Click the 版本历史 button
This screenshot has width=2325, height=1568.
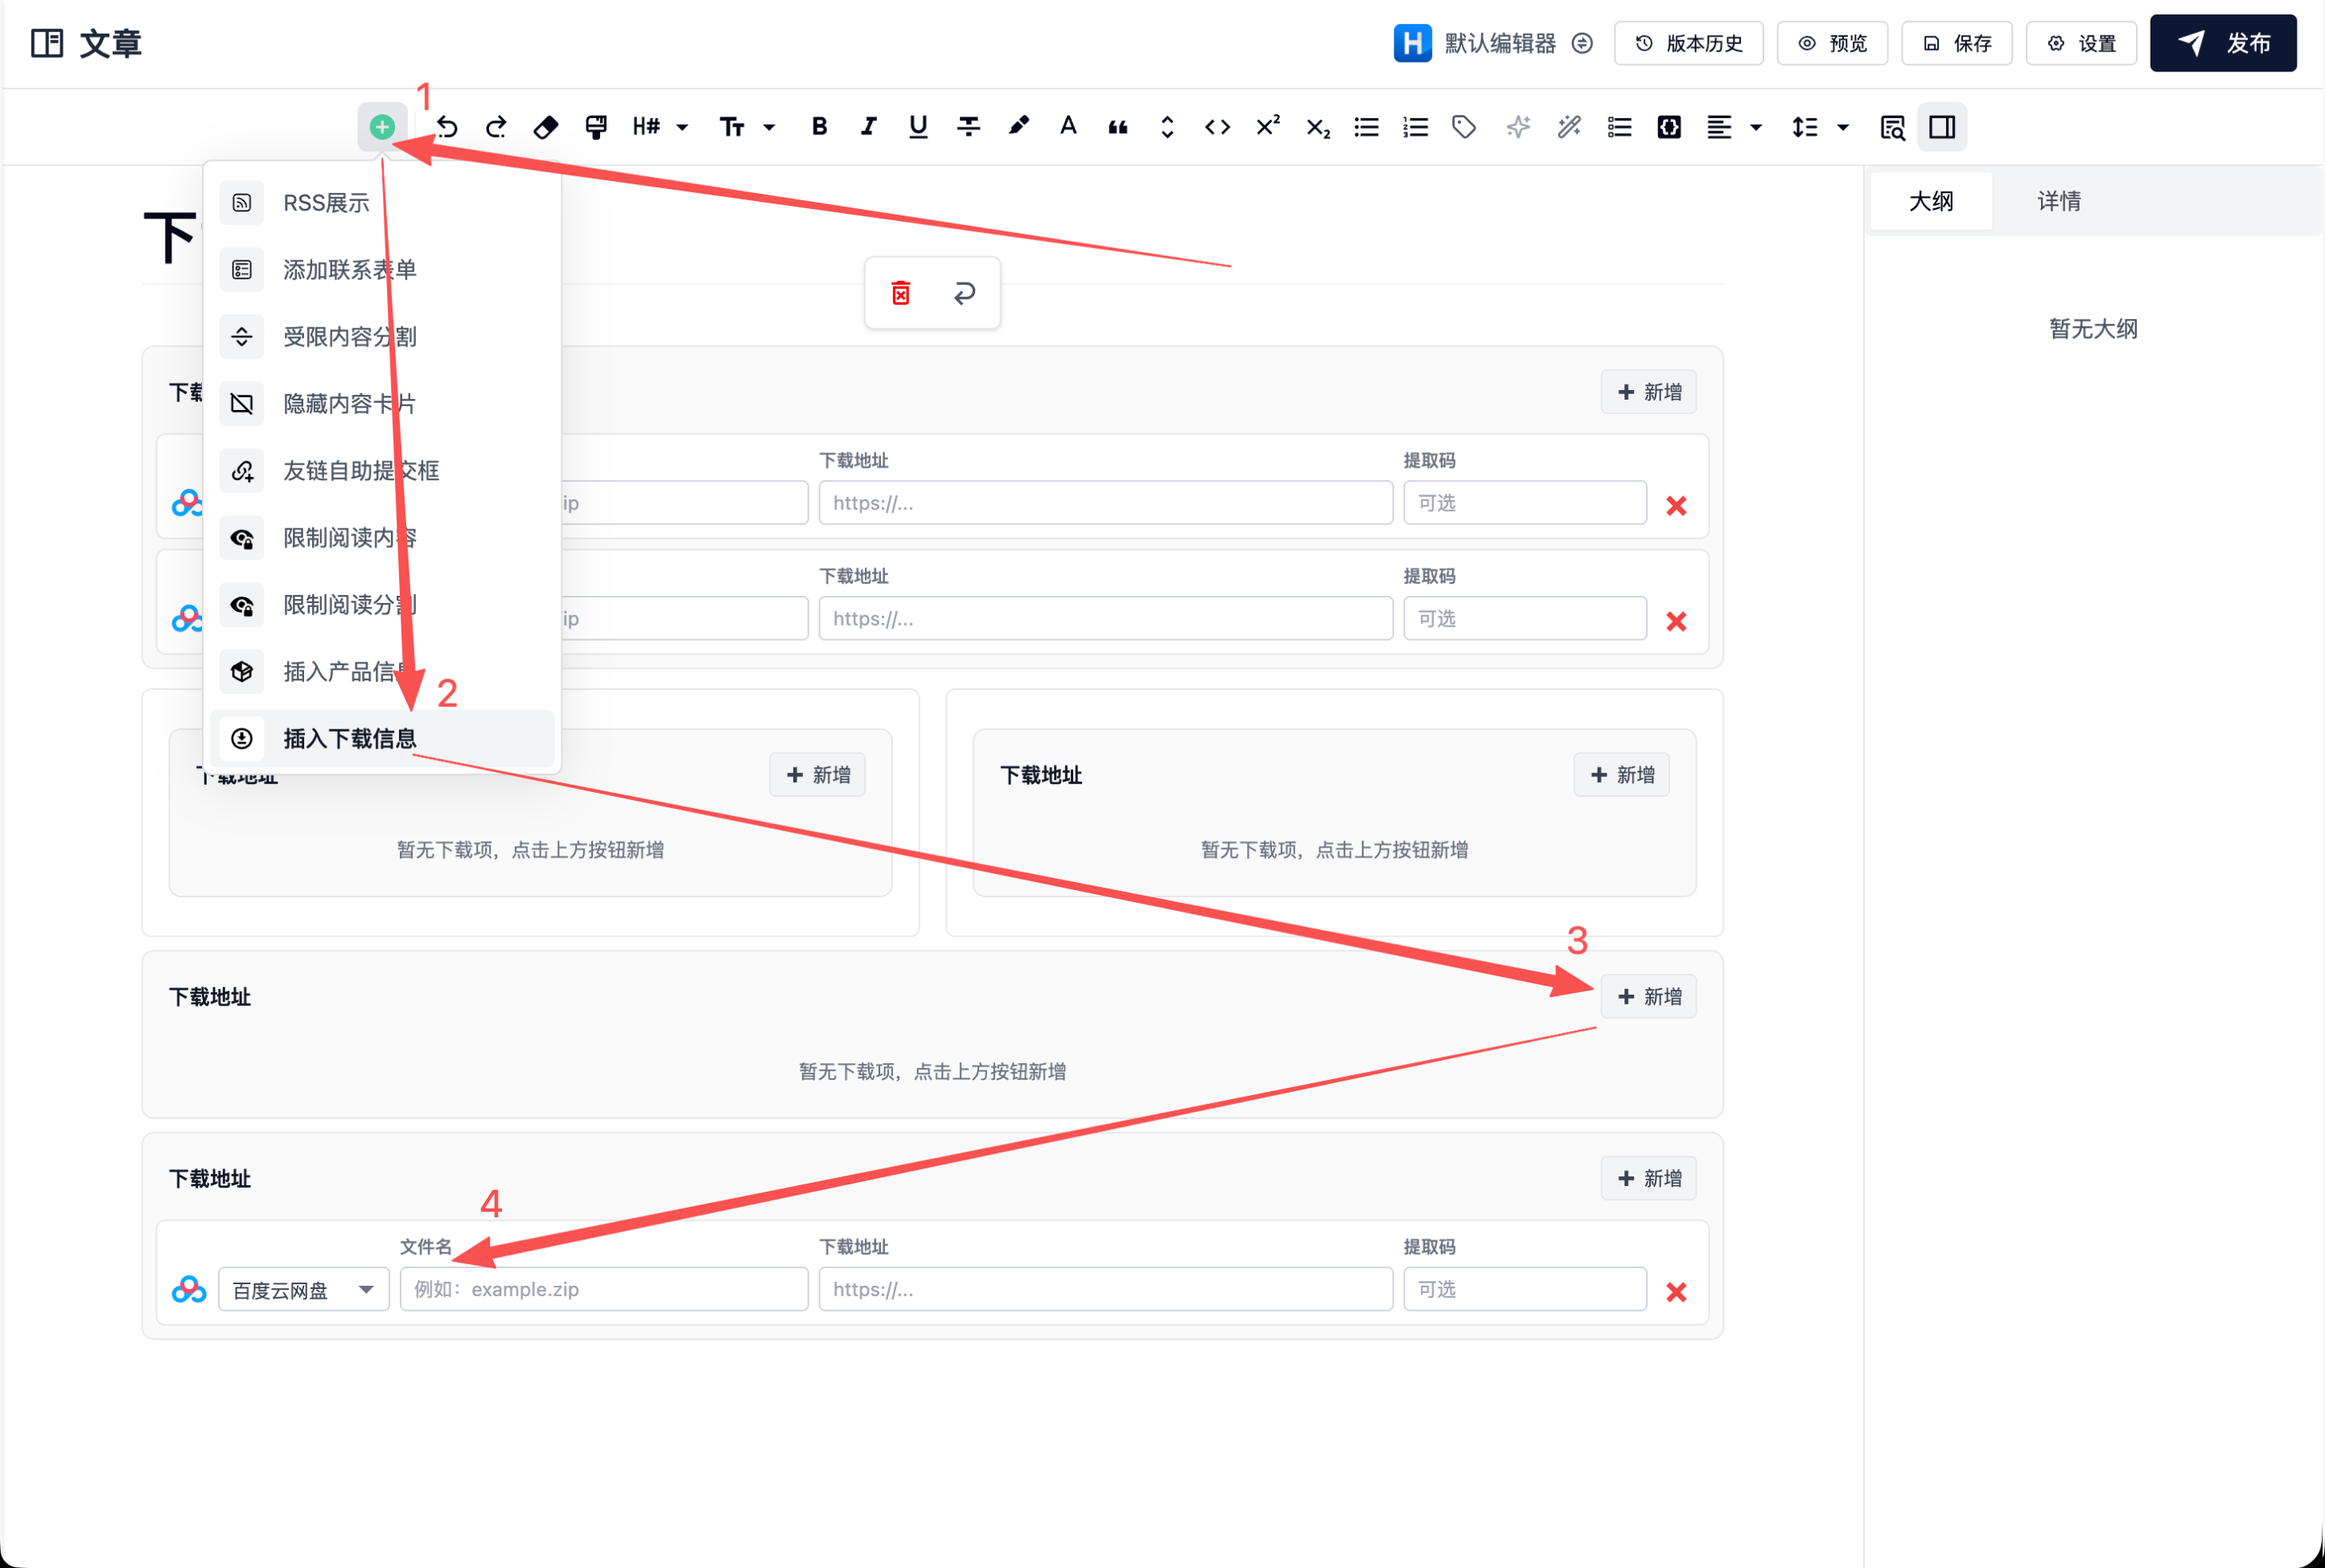coord(1688,43)
